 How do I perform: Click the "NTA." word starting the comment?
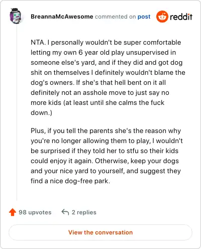click(38, 42)
